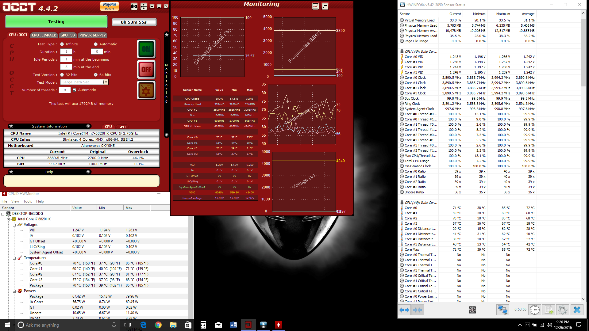Open OCCT settings gear button
The height and width of the screenshot is (331, 589).
pyautogui.click(x=146, y=90)
